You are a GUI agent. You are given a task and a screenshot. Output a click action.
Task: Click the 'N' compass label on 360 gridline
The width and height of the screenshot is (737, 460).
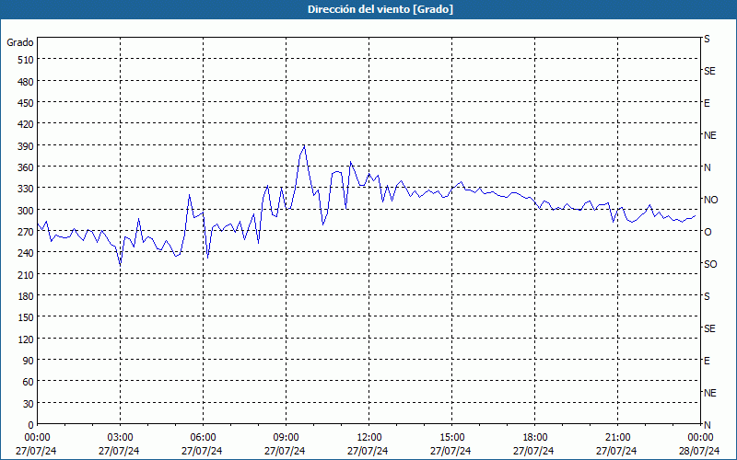tap(707, 167)
